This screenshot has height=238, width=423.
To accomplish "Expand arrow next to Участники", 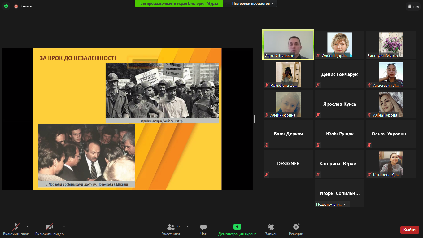I will (187, 227).
